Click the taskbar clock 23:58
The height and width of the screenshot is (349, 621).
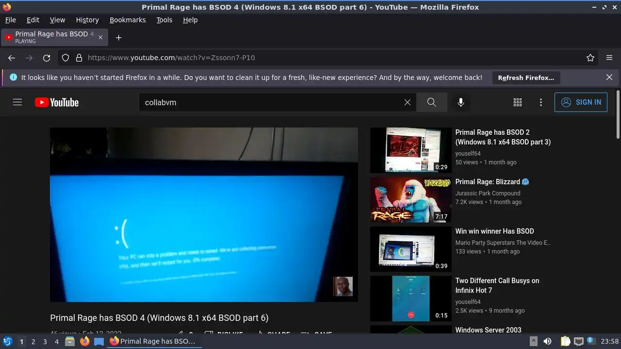(610, 341)
